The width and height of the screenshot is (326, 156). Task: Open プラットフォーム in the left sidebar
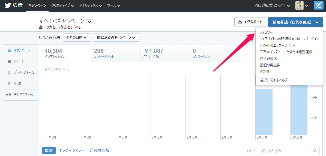pos(23,73)
